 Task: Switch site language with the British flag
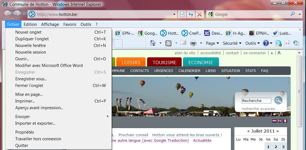(x=280, y=121)
